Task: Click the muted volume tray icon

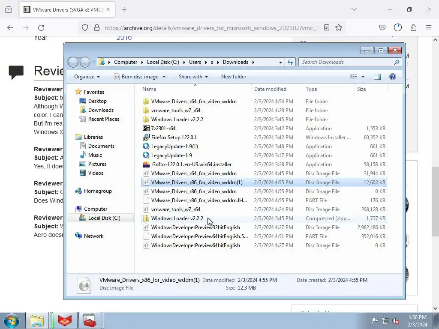Action: [396, 321]
